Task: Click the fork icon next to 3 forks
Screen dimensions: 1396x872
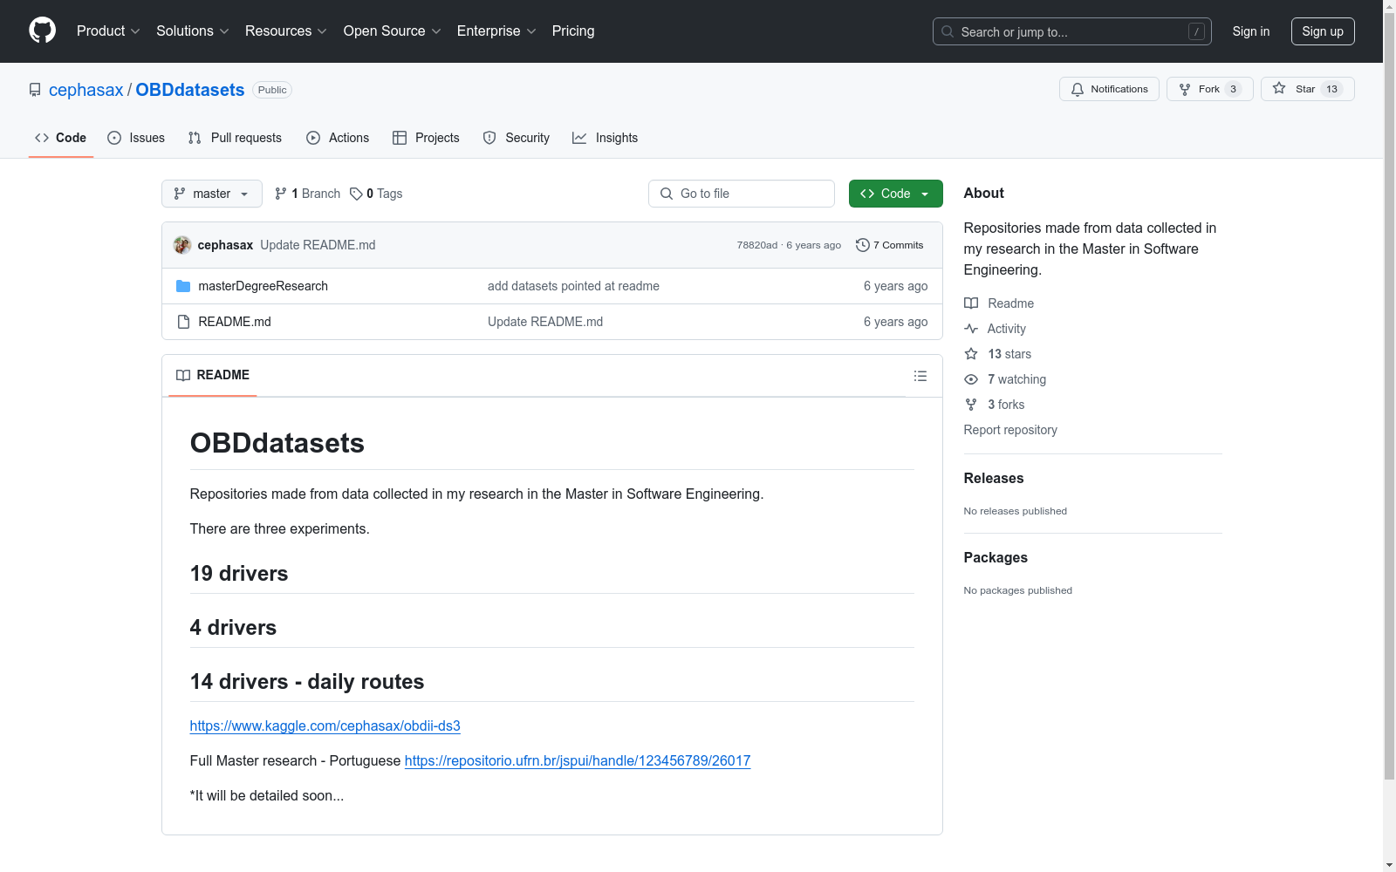Action: coord(971,405)
